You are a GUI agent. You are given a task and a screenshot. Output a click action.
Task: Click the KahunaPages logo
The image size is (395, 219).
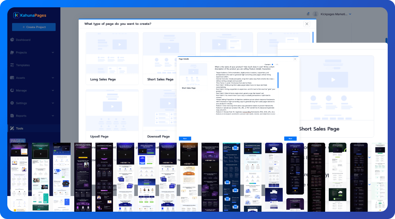click(30, 15)
